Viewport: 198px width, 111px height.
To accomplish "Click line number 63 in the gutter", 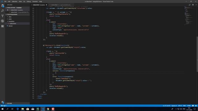I will [33, 45].
